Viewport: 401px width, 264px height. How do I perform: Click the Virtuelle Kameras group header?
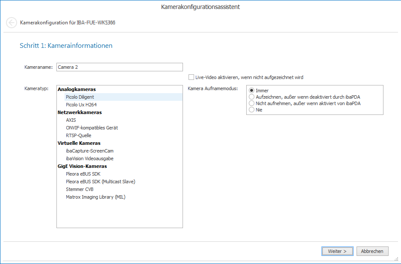pos(79,143)
